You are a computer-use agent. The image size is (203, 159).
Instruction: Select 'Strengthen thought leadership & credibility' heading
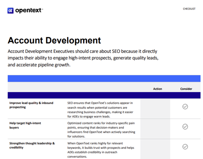[32, 145]
